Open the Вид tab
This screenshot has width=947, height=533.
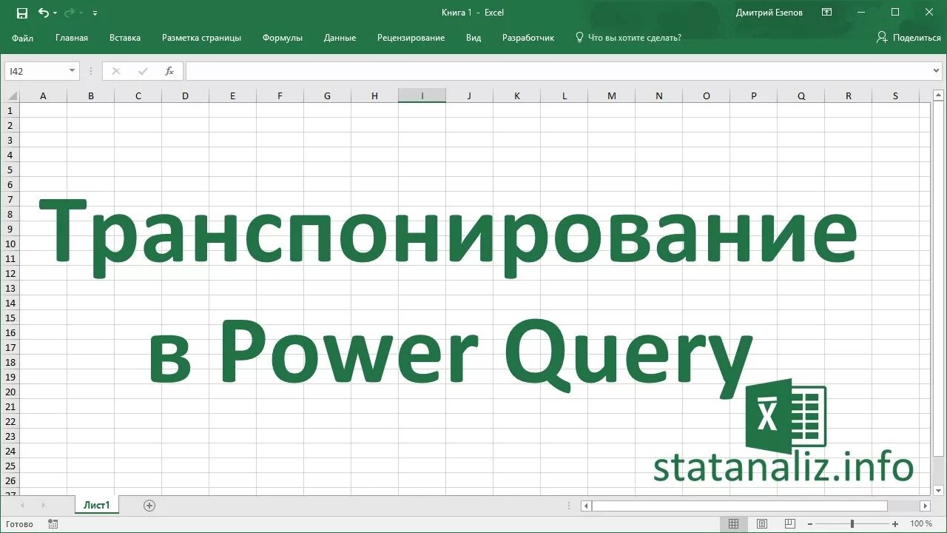point(473,38)
